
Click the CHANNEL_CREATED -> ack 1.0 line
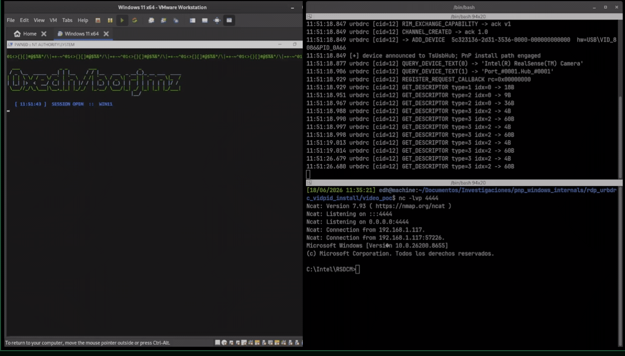[x=397, y=32]
